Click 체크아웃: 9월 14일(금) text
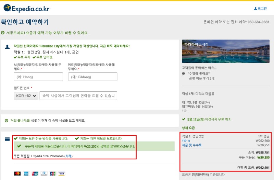This screenshot has width=274, height=180. pyautogui.click(x=197, y=106)
